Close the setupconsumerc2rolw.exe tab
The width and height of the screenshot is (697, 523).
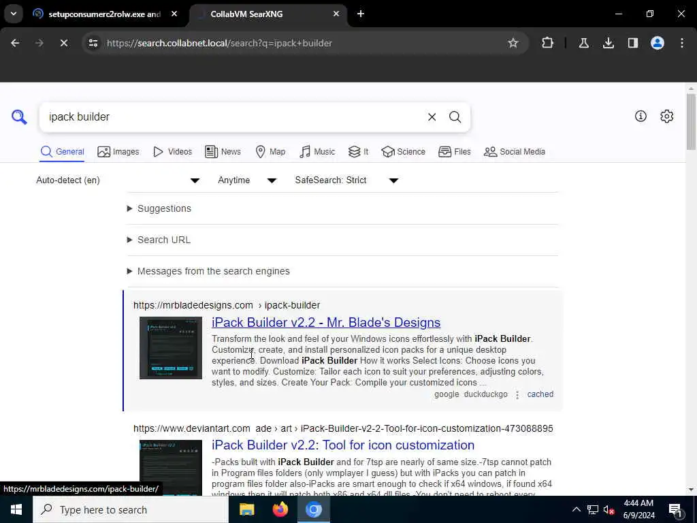(x=174, y=14)
